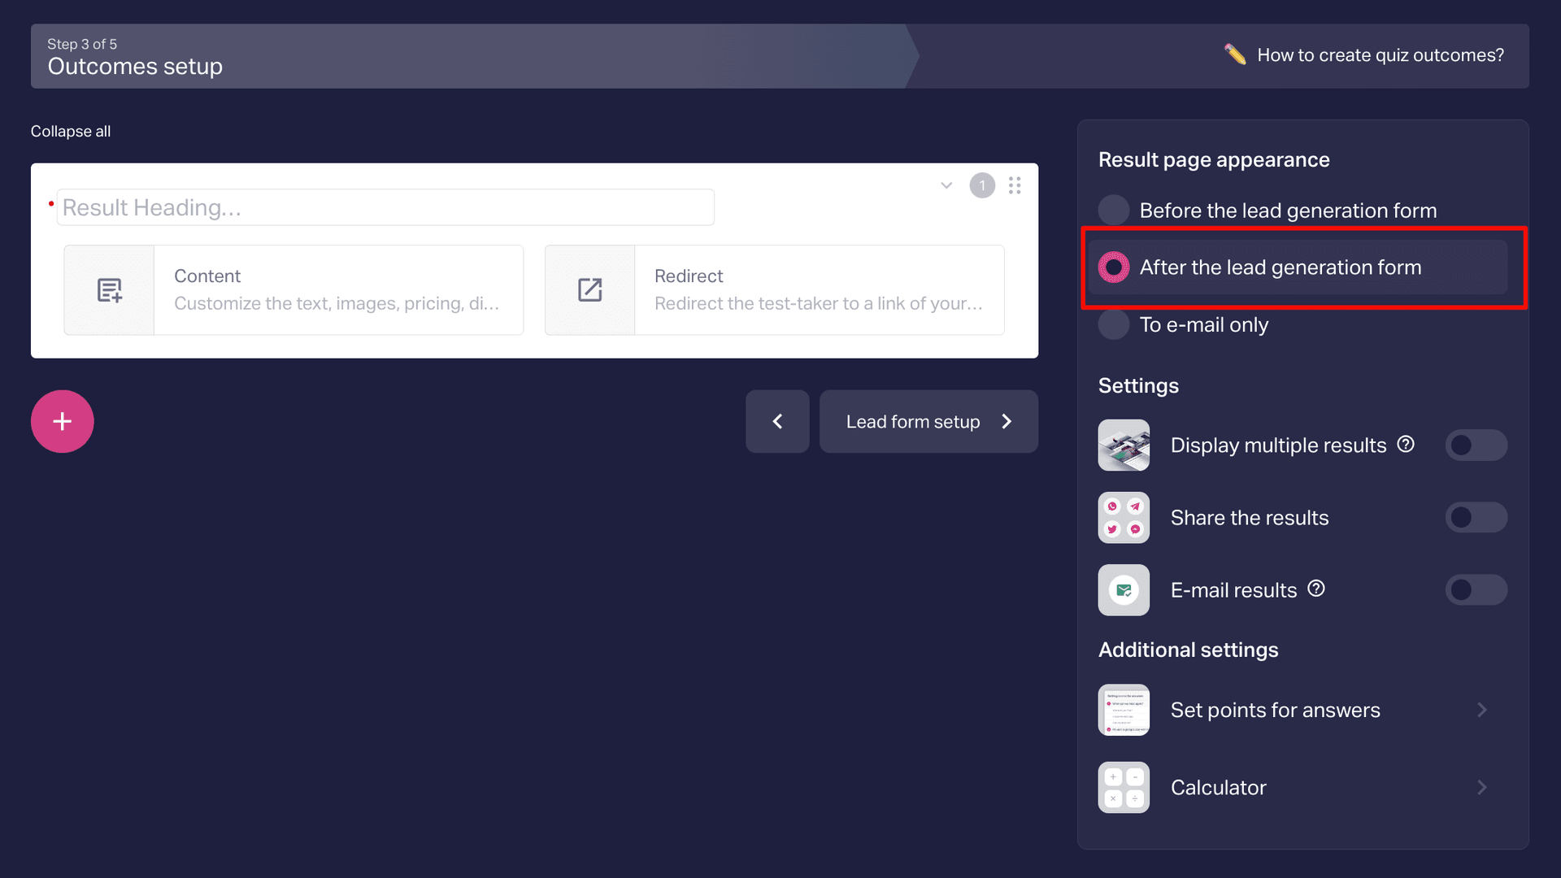1561x878 pixels.
Task: Go to Lead form setup step
Action: 928,421
